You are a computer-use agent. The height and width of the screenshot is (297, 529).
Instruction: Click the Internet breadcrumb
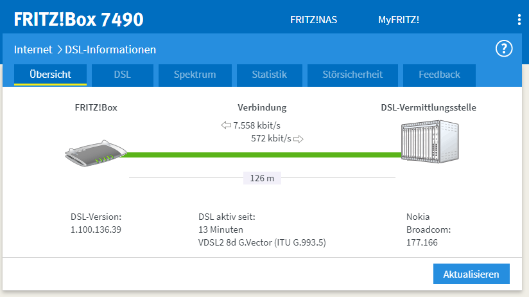click(33, 50)
